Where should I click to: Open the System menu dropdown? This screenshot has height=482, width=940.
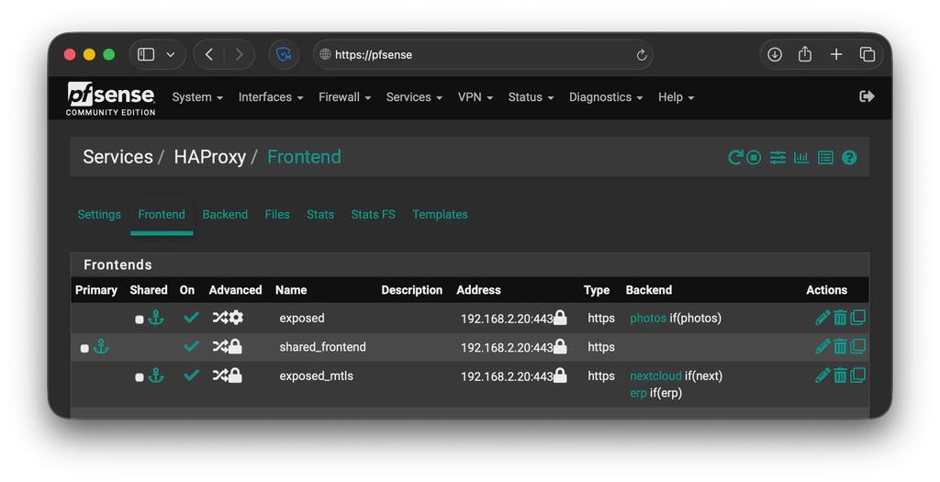tap(197, 97)
